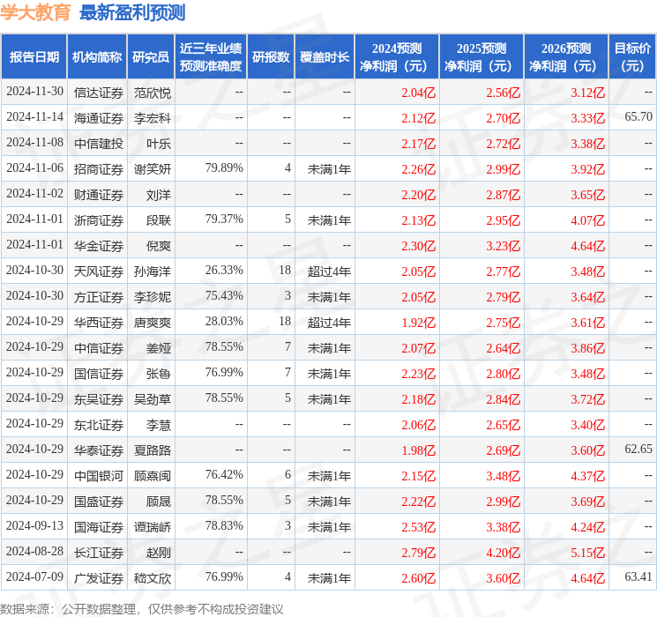Click researcher name 谢笑妍
This screenshot has width=657, height=617.
(153, 169)
